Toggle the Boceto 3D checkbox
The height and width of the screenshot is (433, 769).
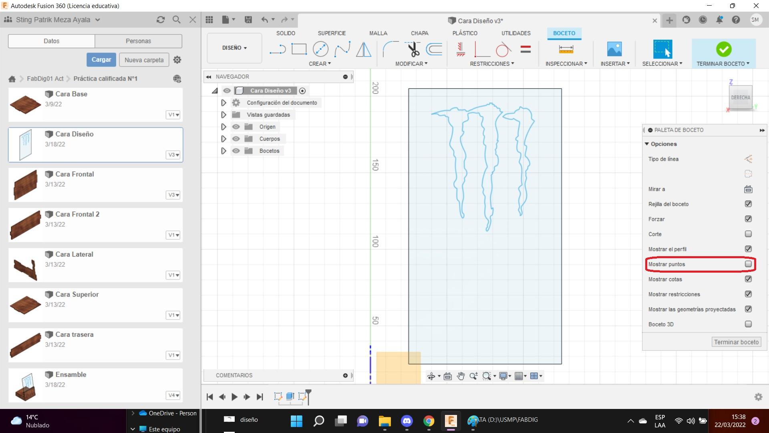click(x=748, y=324)
